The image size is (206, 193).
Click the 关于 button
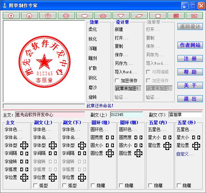(x=190, y=85)
